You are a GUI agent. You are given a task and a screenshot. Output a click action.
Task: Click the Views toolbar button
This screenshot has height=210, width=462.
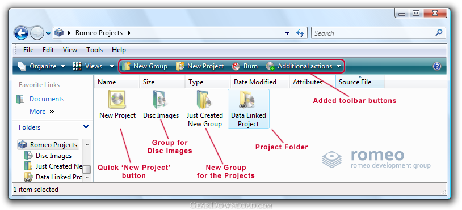(x=87, y=66)
